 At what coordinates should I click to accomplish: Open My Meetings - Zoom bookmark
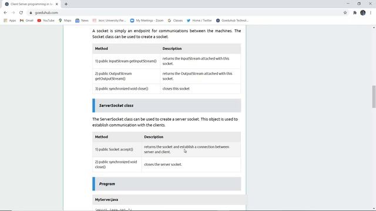(147, 21)
